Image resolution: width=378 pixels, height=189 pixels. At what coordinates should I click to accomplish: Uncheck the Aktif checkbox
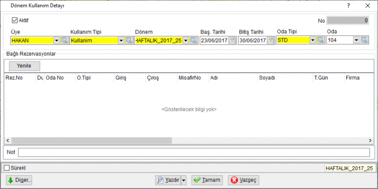pos(15,20)
